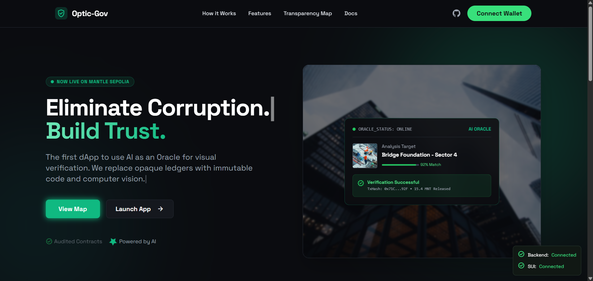This screenshot has height=281, width=593.
Task: Click the SUI connected check icon
Action: coord(521,266)
